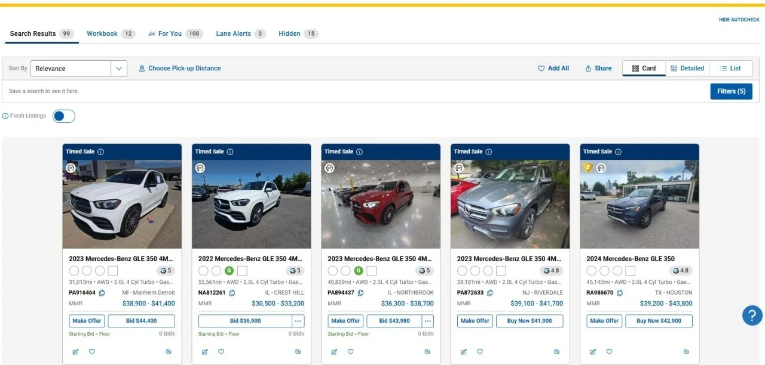Copy VIN code NA812261
Viewport: 765px width, 365px height.
[232, 293]
